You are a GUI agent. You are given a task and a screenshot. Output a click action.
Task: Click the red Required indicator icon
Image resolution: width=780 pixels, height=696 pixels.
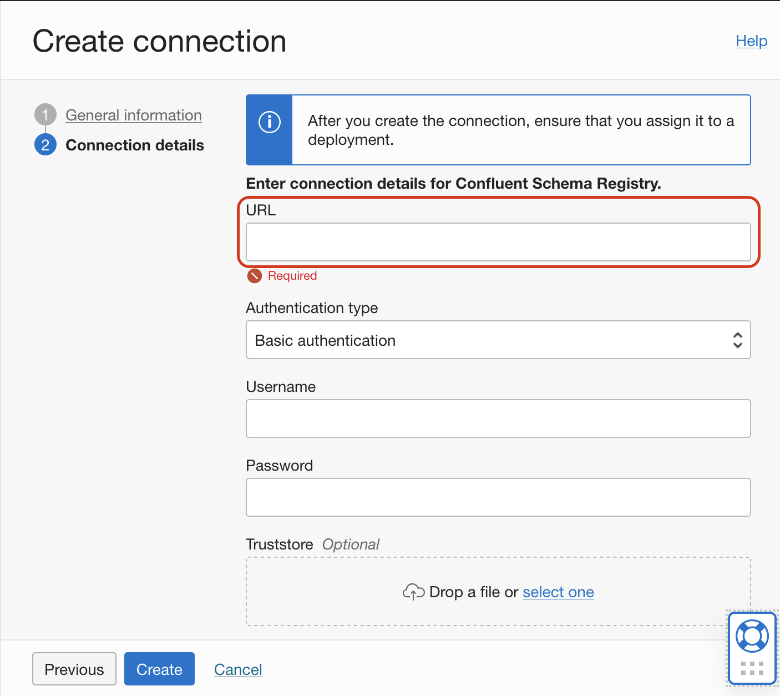point(254,275)
